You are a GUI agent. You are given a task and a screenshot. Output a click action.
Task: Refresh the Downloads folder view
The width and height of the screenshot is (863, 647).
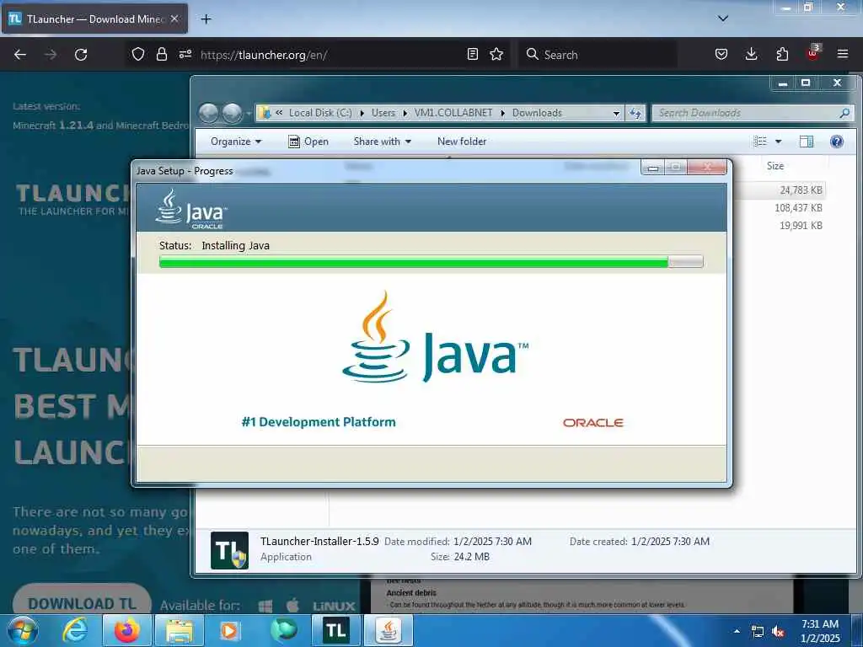635,114
